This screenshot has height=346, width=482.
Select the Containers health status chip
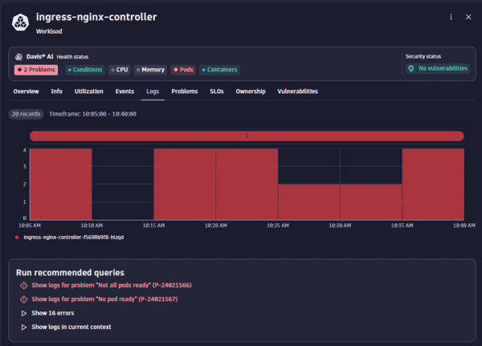pos(219,70)
